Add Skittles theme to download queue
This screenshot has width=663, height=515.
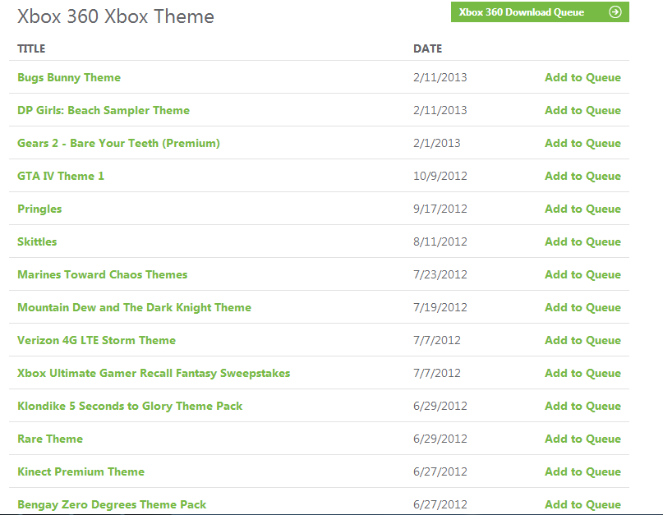coord(582,241)
